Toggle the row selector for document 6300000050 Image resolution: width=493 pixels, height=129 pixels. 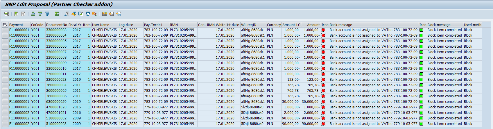[x=5, y=102]
